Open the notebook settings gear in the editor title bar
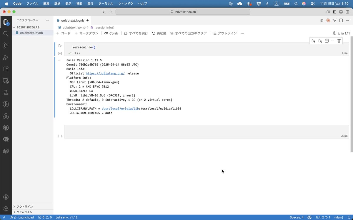353x220 pixels. coord(322,20)
